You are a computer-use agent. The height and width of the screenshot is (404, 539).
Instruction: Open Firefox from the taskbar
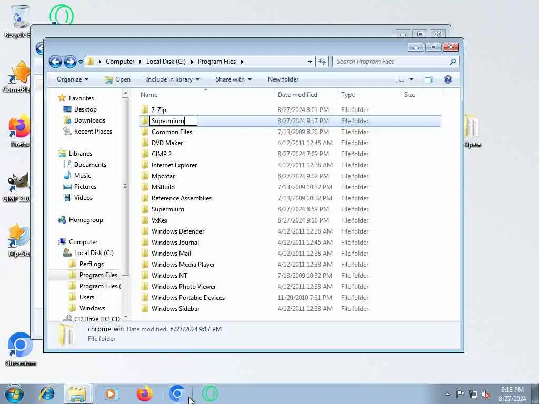click(x=144, y=393)
